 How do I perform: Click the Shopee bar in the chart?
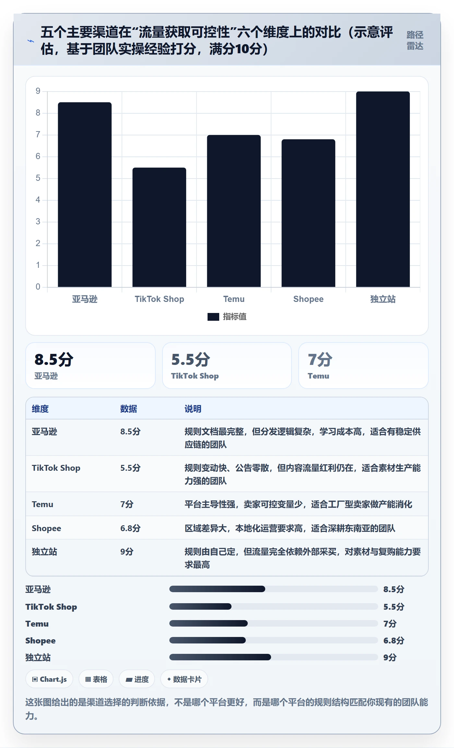pos(308,213)
